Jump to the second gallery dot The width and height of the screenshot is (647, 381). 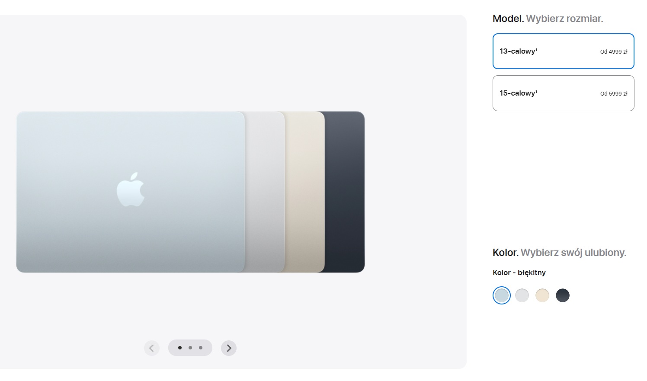(x=190, y=348)
